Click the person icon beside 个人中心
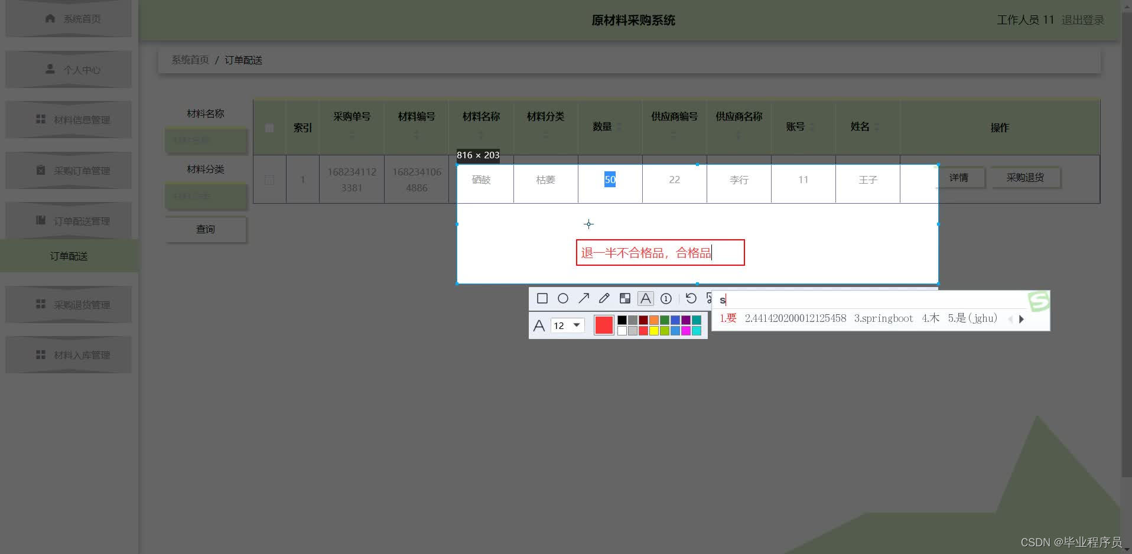Screen dimensions: 1132x554 click(50, 69)
